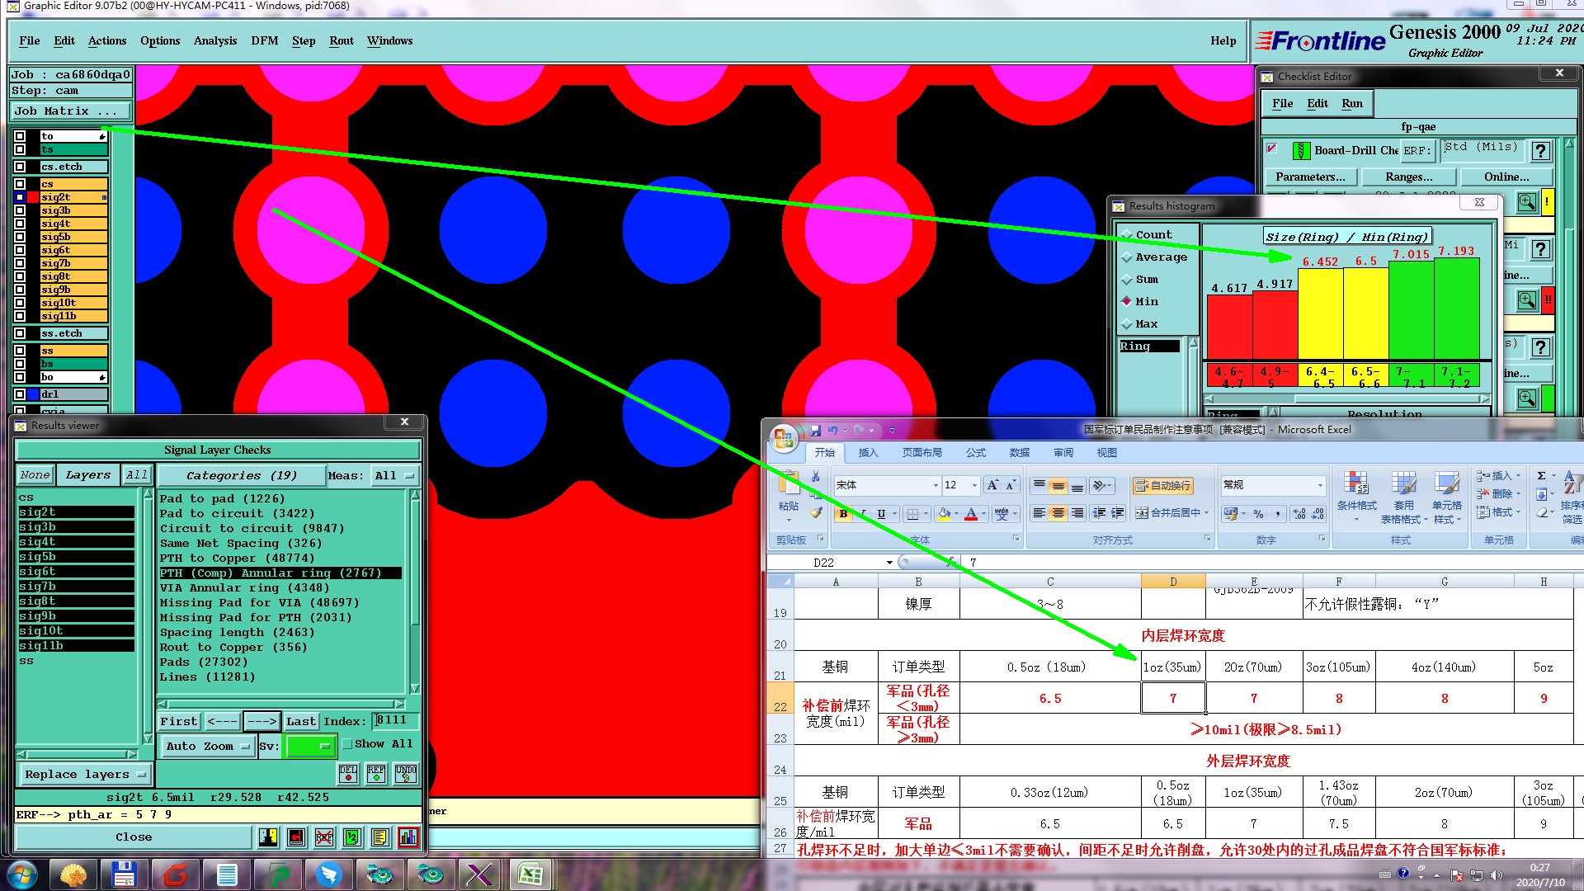
Task: Click the Parameters... button in Checklist Editor
Action: (1309, 177)
